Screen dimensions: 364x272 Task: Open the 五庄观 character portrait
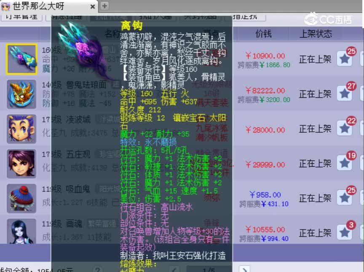[x=21, y=164]
